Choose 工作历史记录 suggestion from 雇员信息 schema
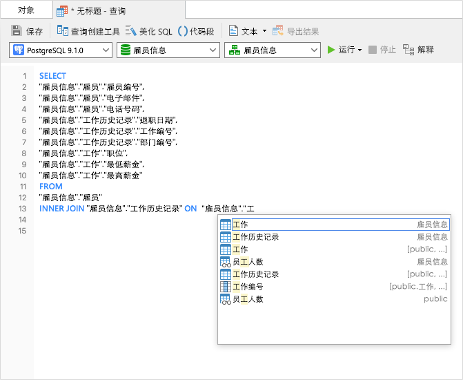The image size is (463, 380). [335, 237]
